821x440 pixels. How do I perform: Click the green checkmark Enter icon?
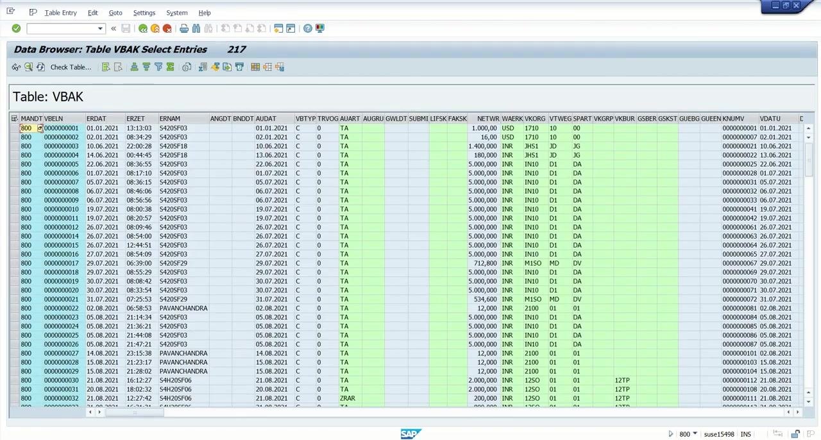click(16, 28)
